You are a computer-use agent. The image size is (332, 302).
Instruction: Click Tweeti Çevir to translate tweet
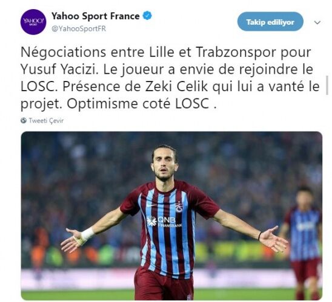tap(46, 121)
